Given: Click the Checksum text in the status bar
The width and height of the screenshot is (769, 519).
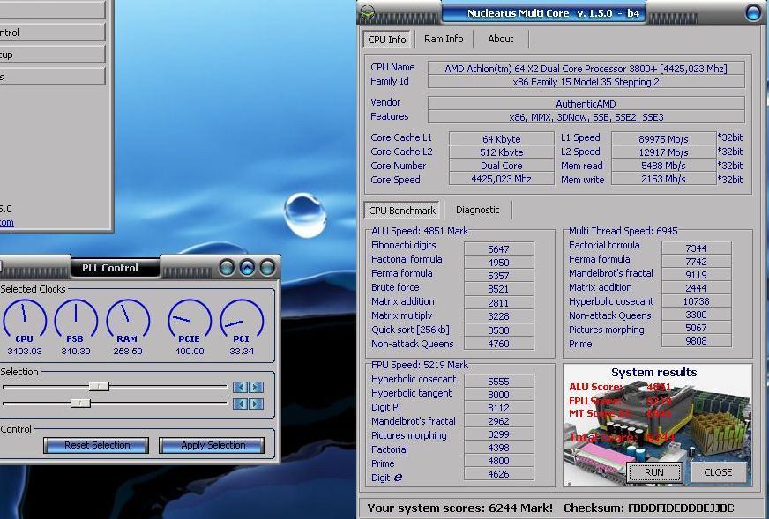Looking at the screenshot, I should [648, 508].
